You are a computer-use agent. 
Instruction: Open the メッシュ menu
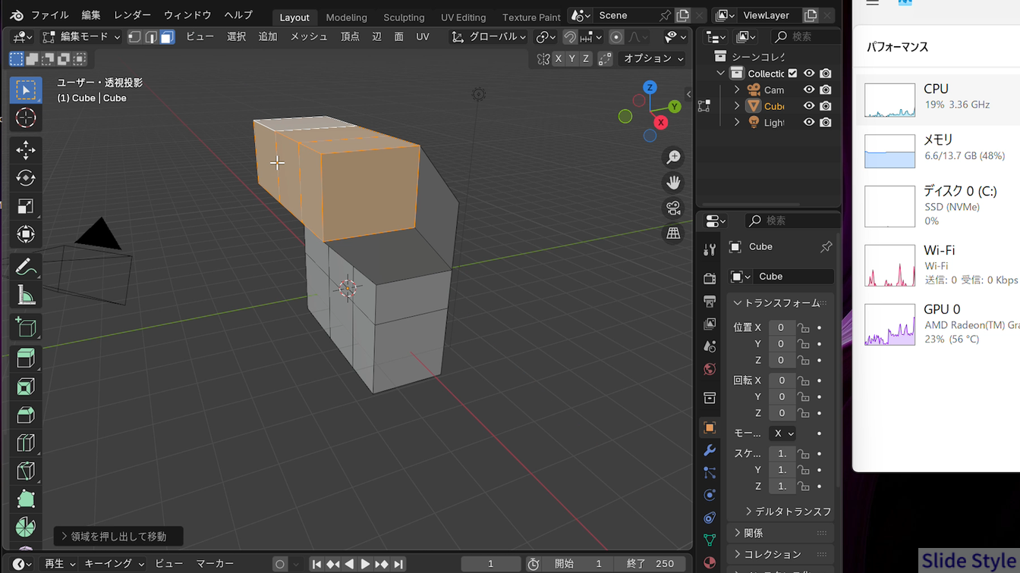[308, 37]
